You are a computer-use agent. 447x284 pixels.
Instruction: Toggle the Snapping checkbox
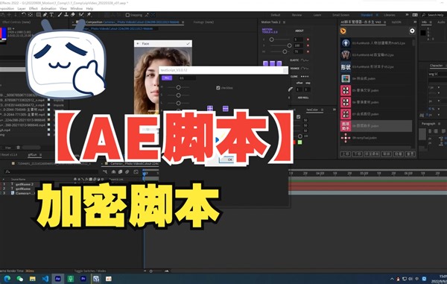pos(127,15)
